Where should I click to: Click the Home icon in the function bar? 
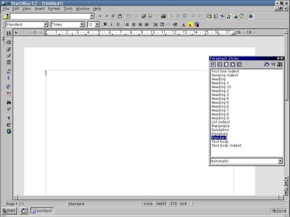(120, 16)
